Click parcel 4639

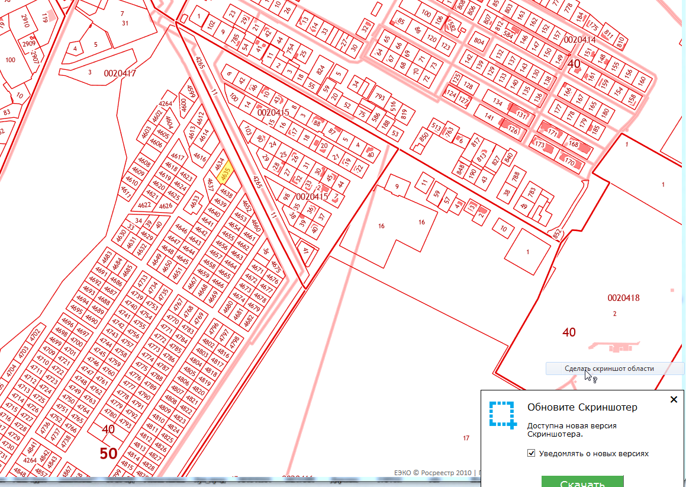[x=220, y=203]
